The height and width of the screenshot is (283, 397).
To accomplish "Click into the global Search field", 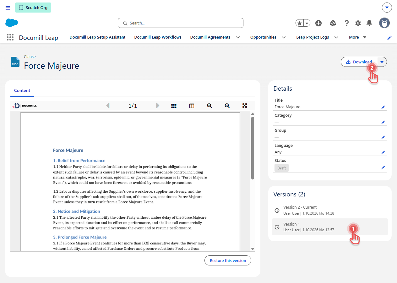I will click(181, 23).
